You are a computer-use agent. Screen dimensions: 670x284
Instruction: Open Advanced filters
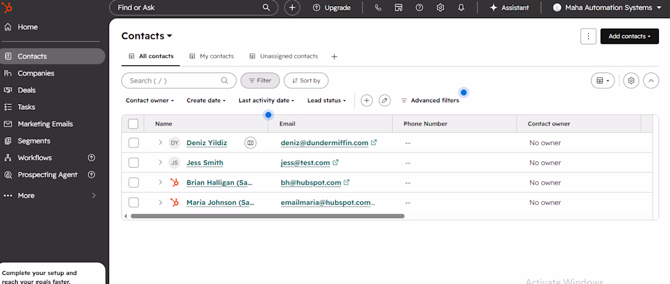(x=430, y=101)
